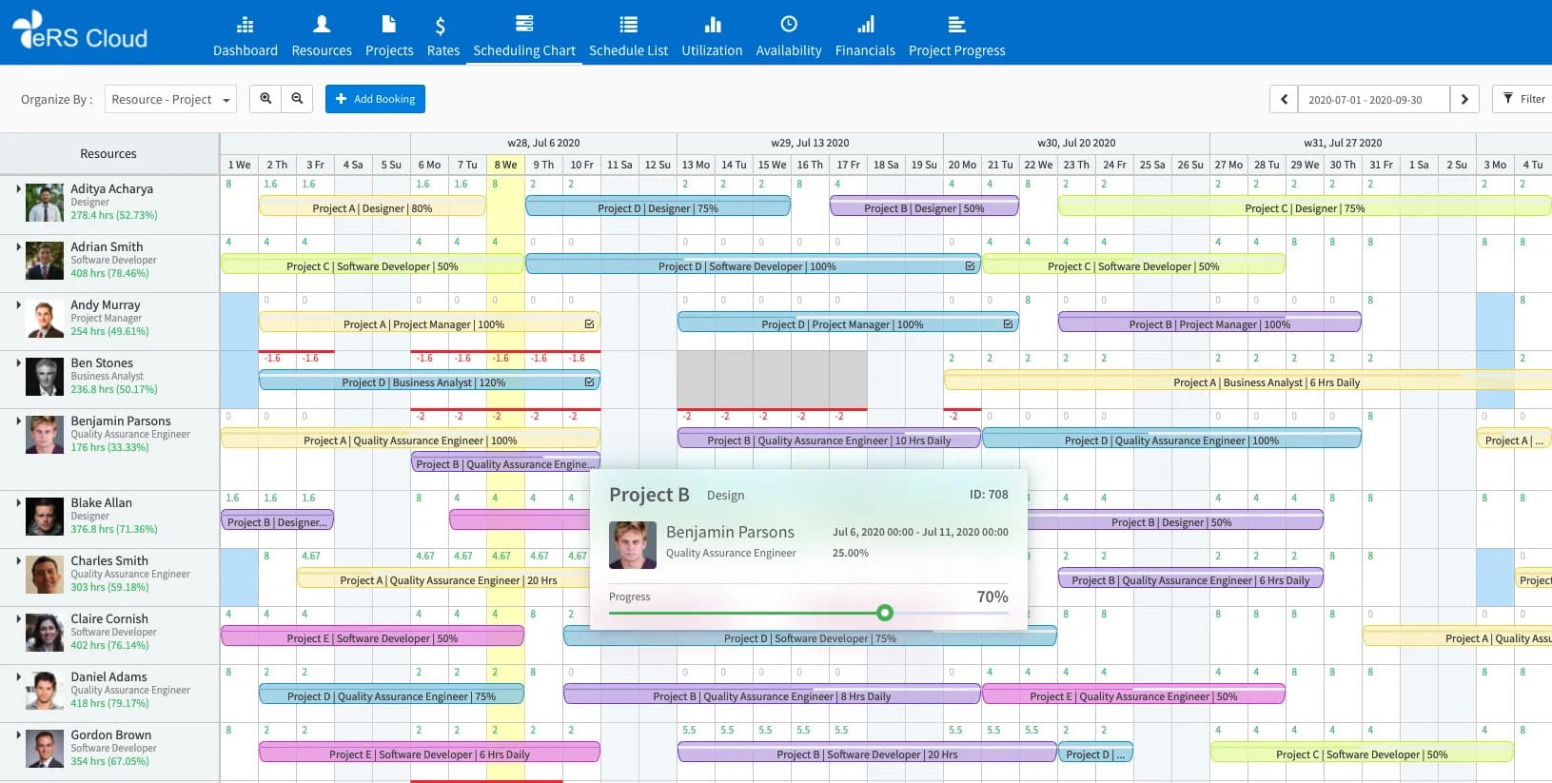Viewport: 1552px width, 783px height.
Task: Toggle checkbox on Project D Business Analyst booking
Action: pos(589,382)
